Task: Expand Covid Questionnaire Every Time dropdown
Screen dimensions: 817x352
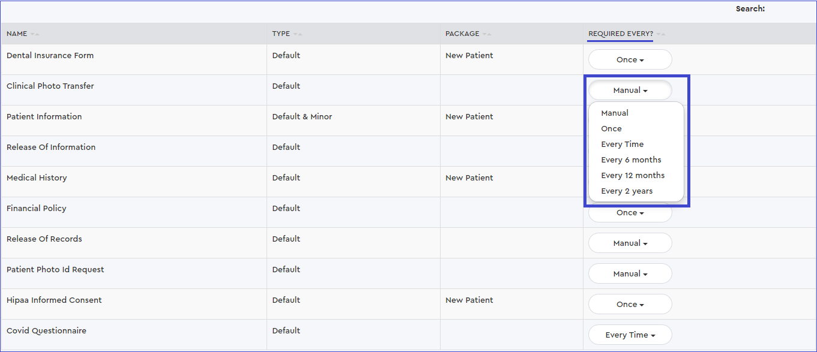Action: tap(630, 335)
